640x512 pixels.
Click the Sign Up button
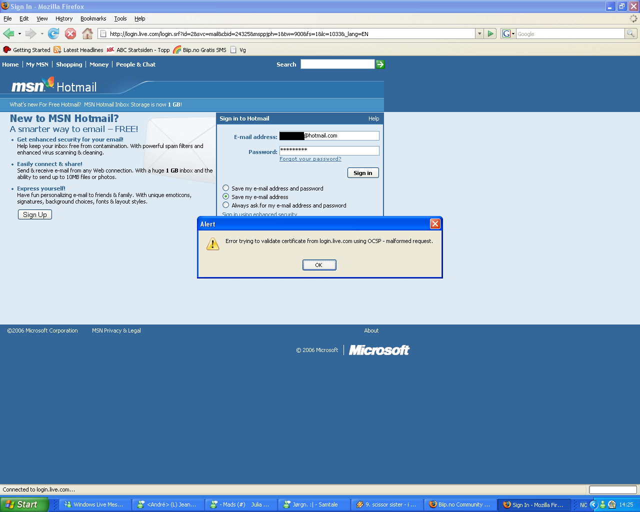pyautogui.click(x=35, y=214)
